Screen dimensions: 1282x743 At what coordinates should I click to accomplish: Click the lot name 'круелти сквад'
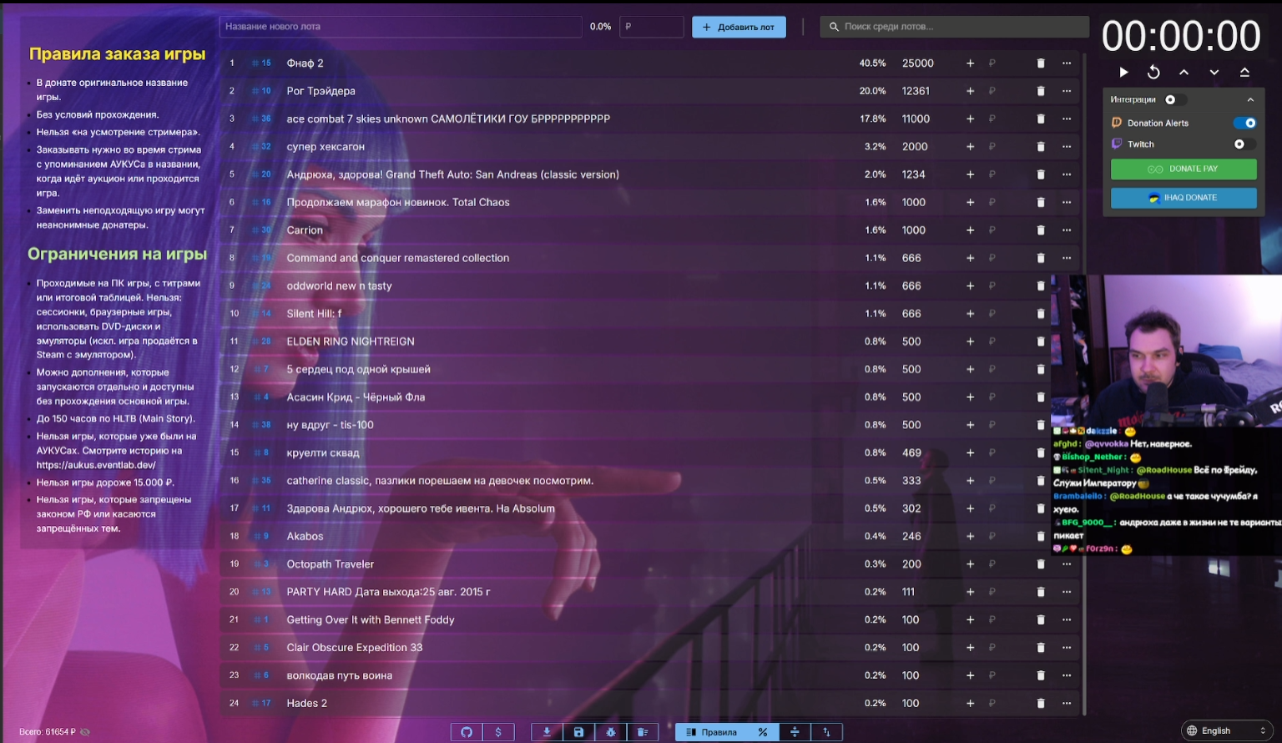tap(323, 453)
